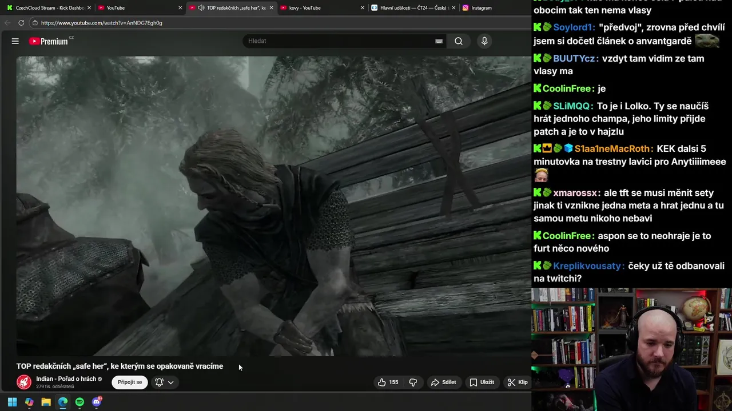Open Discord from the taskbar
Image resolution: width=732 pixels, height=411 pixels.
click(97, 402)
